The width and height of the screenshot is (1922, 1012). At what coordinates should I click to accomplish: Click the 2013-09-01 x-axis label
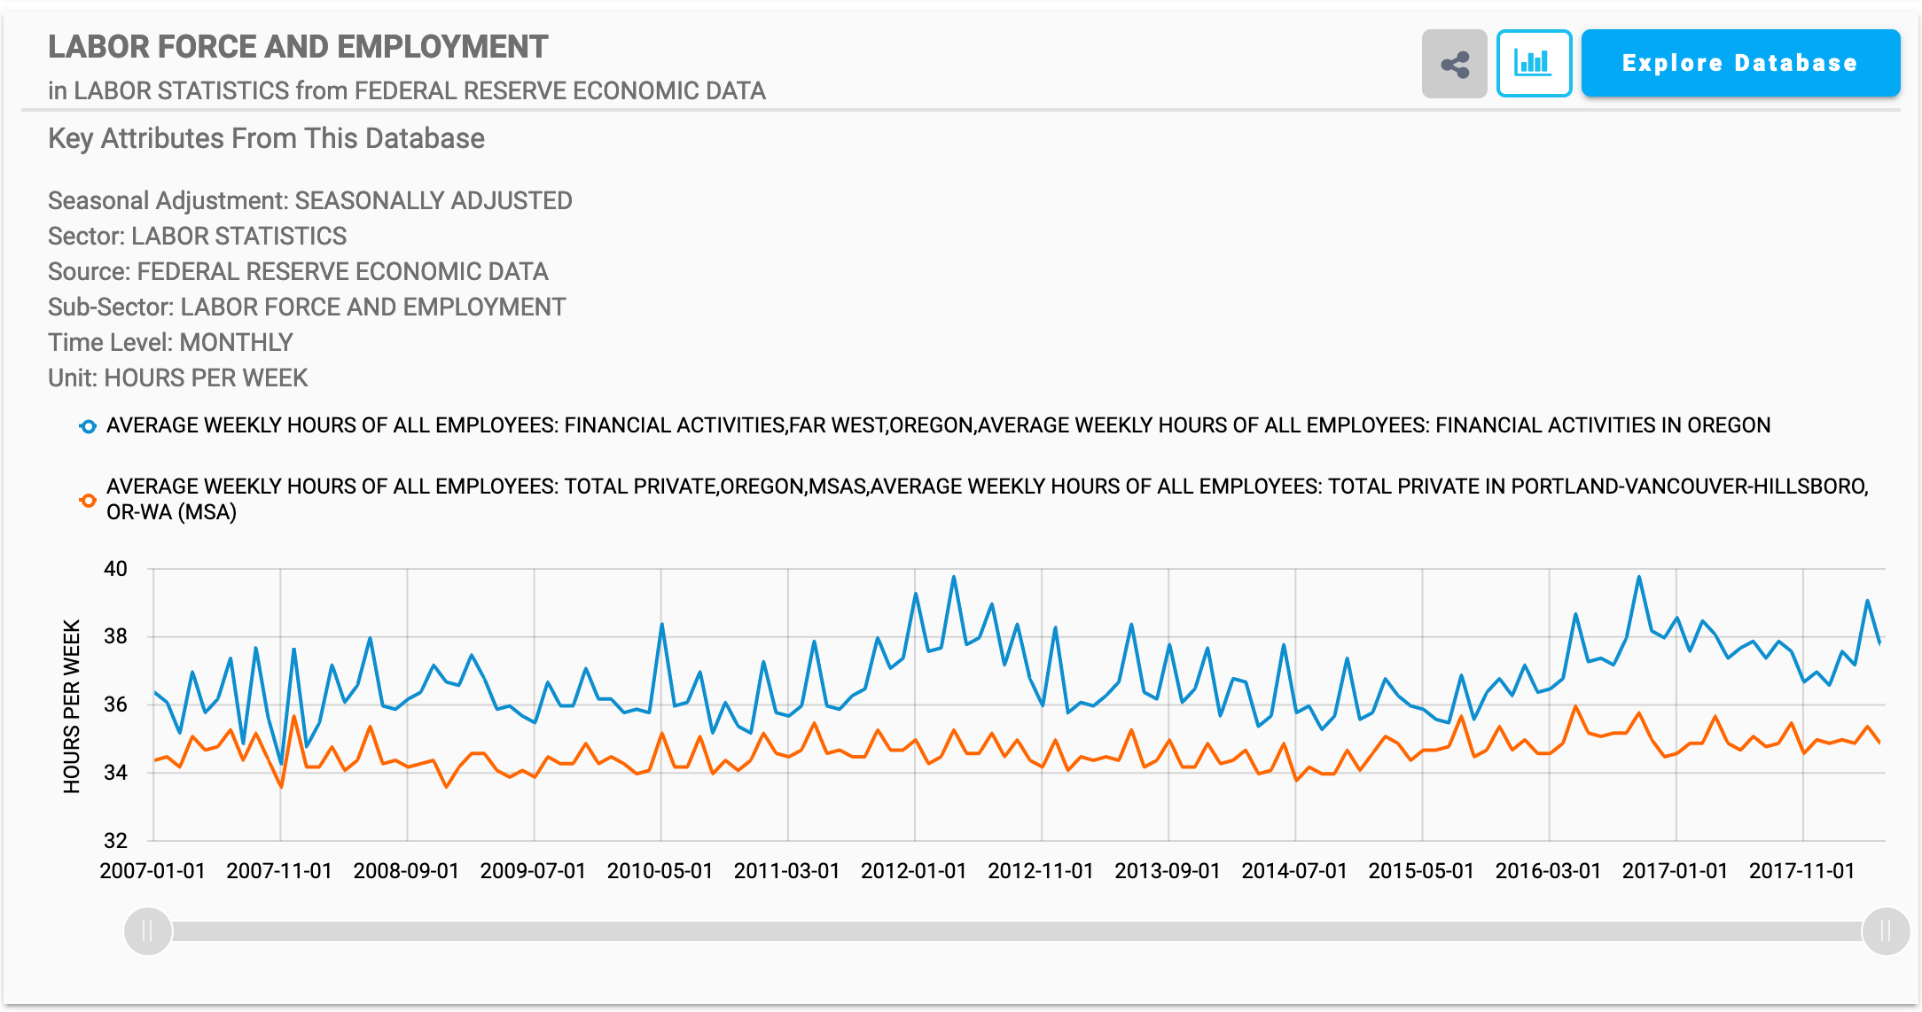(x=1168, y=871)
